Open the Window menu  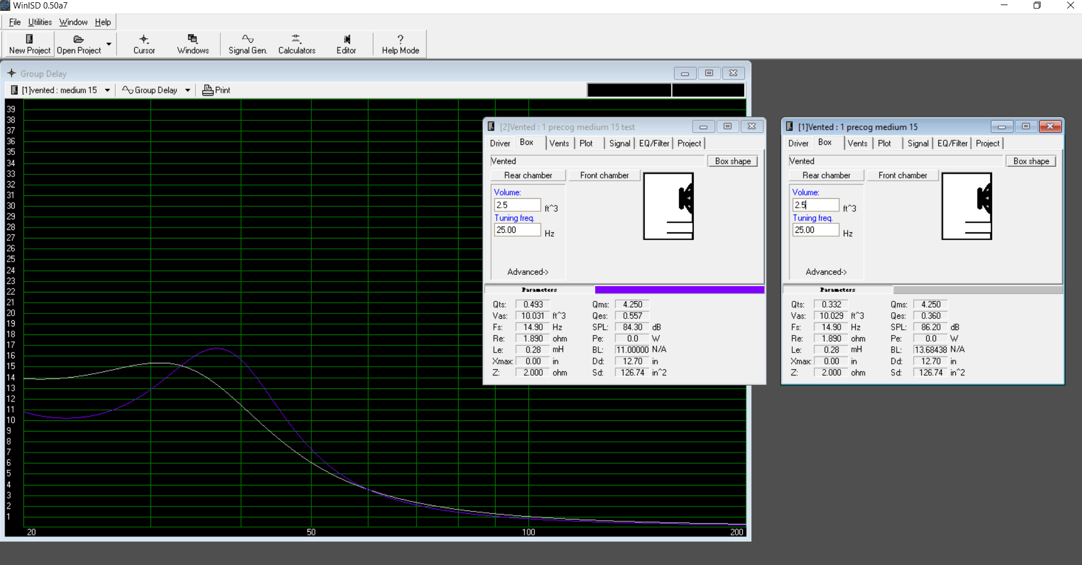(73, 22)
